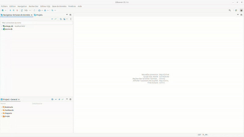The image size is (244, 137).
Task: Open the Edition menu
Action: [13, 6]
